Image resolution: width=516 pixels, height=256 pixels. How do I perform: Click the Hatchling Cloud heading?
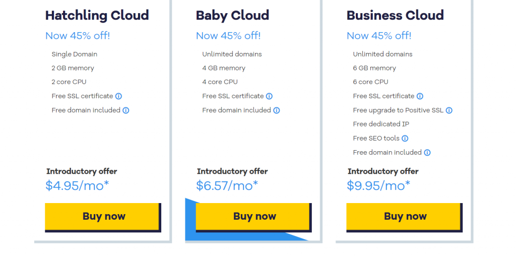(97, 16)
